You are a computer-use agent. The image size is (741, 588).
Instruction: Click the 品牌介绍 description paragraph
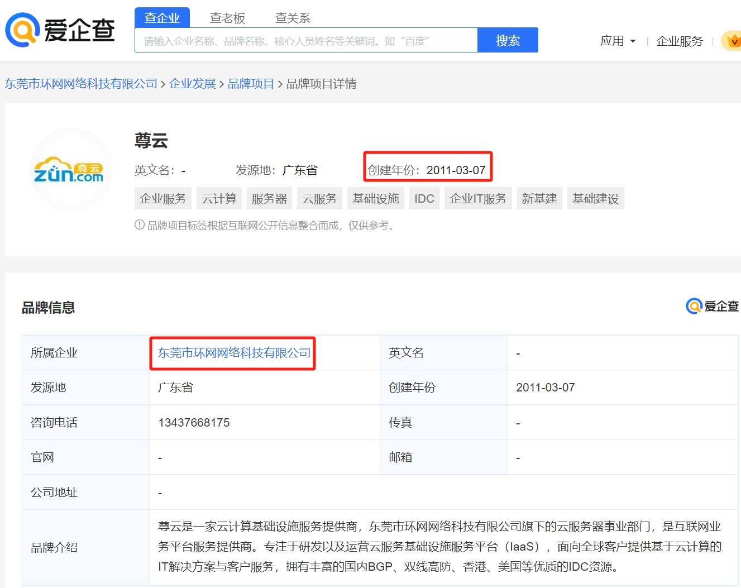point(439,547)
